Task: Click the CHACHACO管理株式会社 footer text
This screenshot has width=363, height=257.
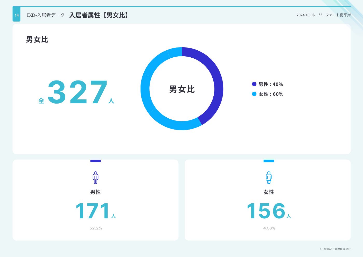Action: point(335,249)
